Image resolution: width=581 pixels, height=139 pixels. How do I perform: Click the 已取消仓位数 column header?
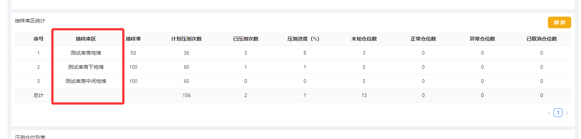click(x=541, y=39)
